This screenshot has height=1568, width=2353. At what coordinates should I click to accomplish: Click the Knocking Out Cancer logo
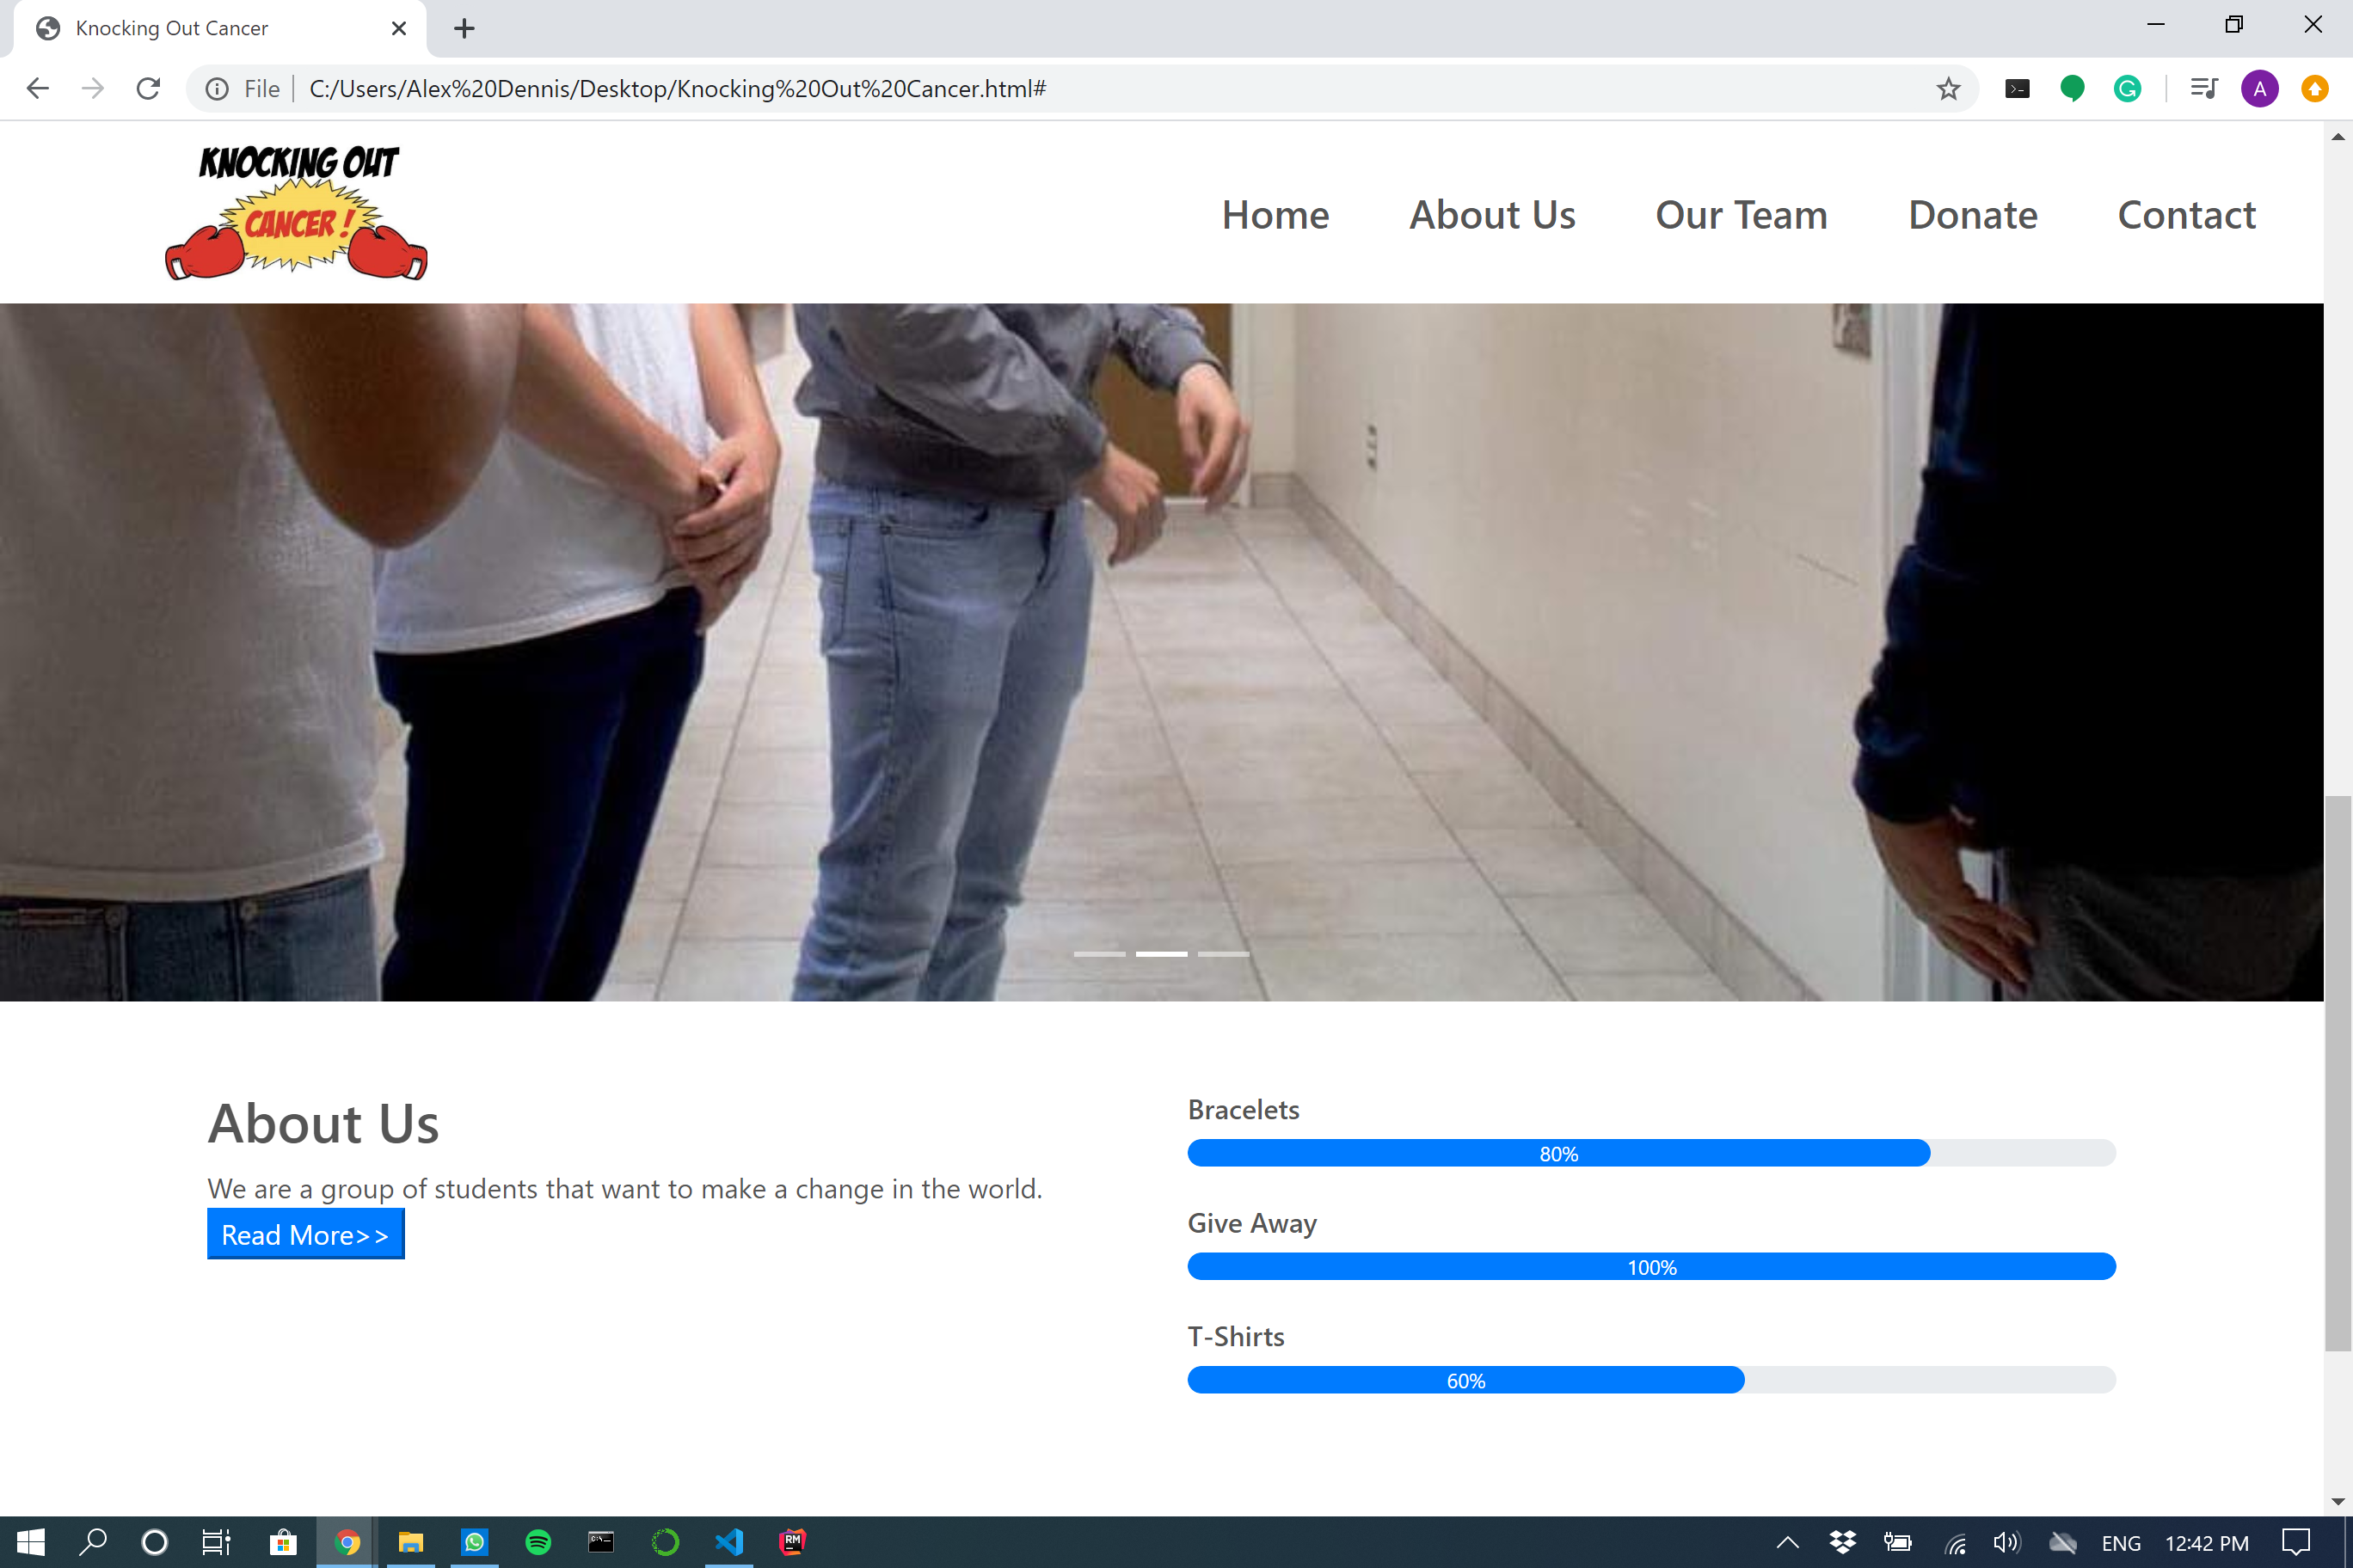[x=297, y=212]
